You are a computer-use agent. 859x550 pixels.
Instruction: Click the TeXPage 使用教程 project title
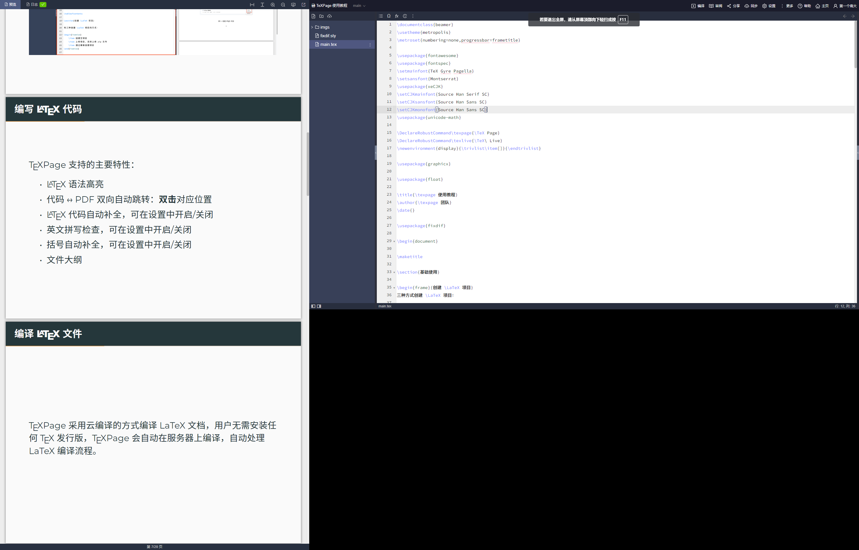[332, 6]
